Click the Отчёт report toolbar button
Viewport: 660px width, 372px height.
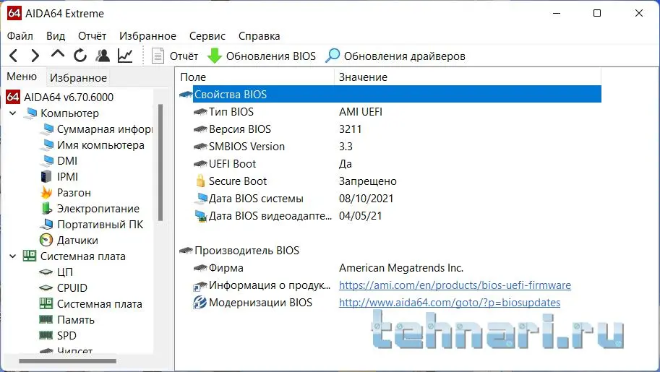pyautogui.click(x=174, y=56)
